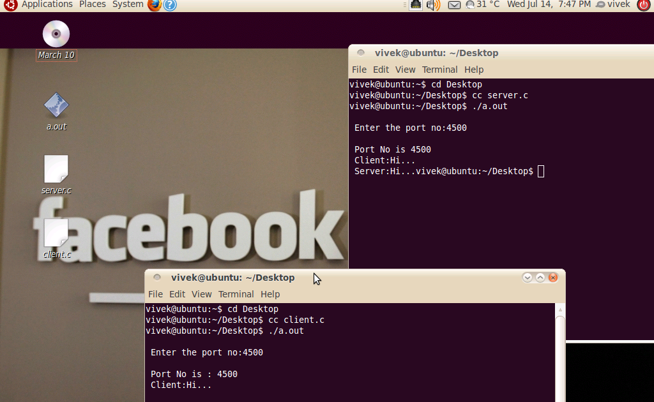Close the client terminal window
Image resolution: width=654 pixels, height=402 pixels.
coord(553,278)
